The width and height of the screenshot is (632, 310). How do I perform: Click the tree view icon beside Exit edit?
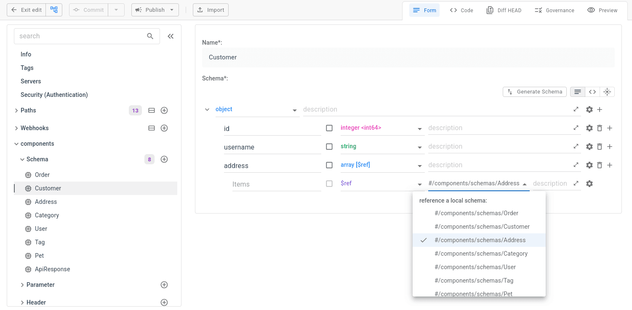tap(54, 10)
